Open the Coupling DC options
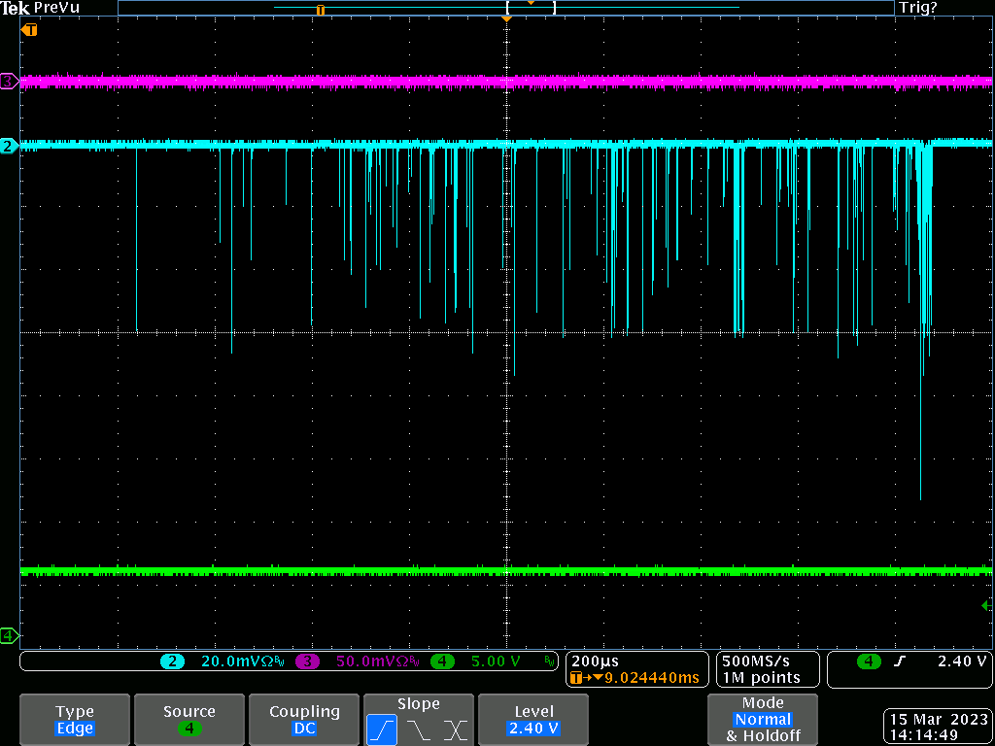 [x=304, y=720]
